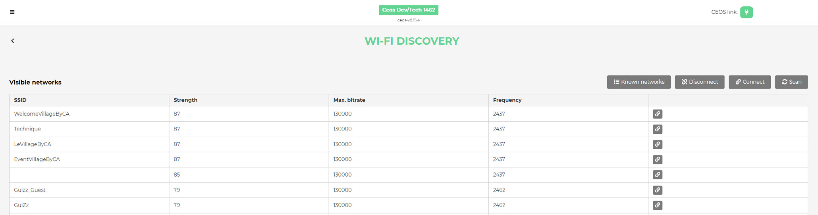The image size is (818, 215).
Task: Open the hamburger menu
Action: (12, 12)
